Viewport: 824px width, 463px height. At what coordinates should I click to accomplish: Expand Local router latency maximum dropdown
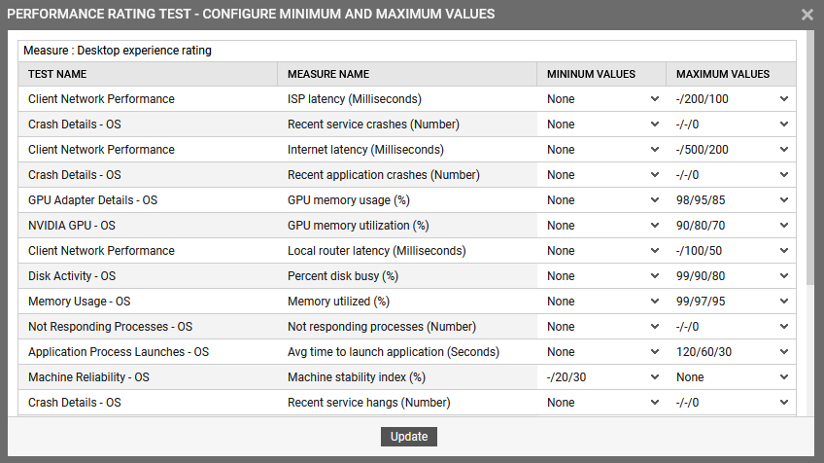click(x=731, y=251)
